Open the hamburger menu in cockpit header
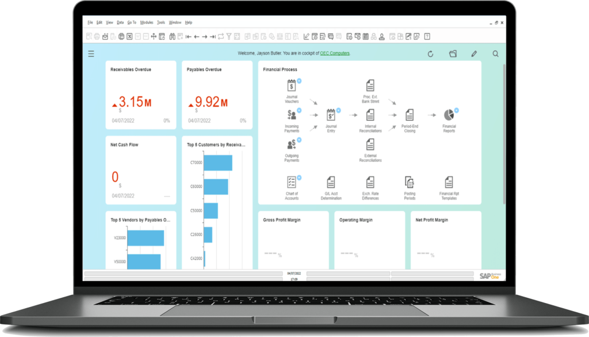The height and width of the screenshot is (337, 589). (91, 54)
